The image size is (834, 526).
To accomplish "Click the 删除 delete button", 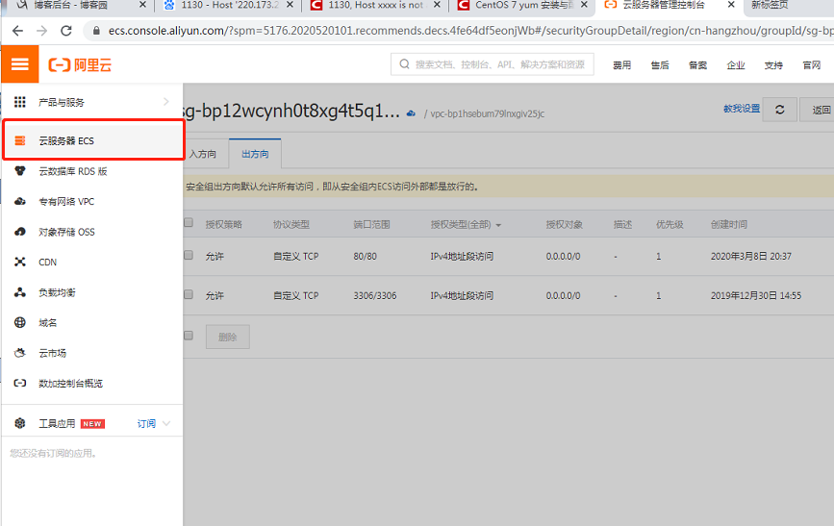I will point(228,337).
